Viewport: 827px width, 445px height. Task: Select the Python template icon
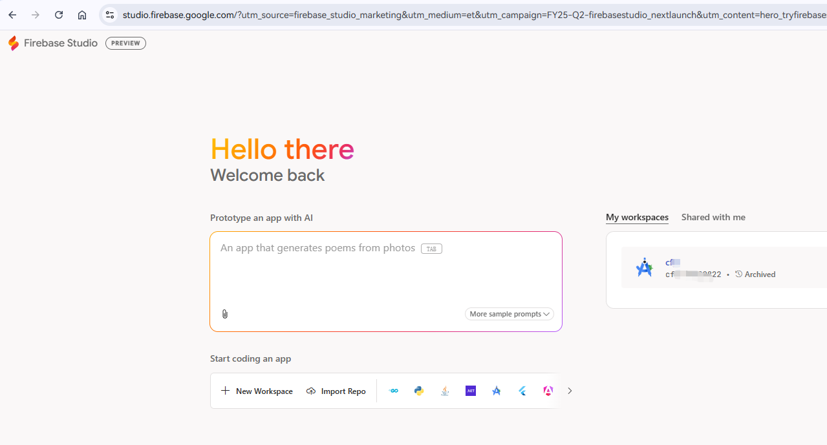(x=419, y=391)
